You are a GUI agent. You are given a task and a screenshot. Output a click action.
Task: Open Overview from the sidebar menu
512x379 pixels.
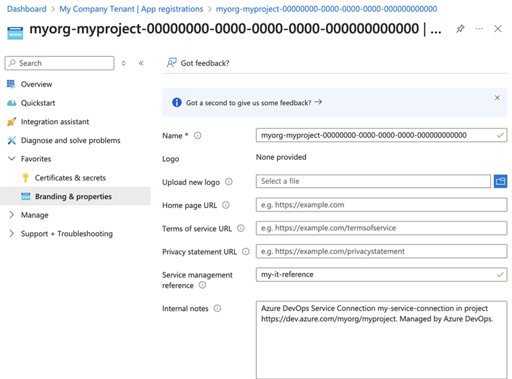[35, 84]
